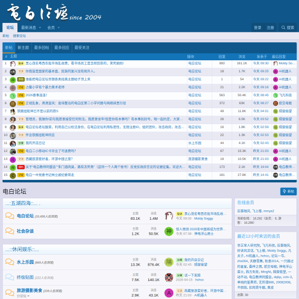Image resolution: width=299 pixels, height=299 pixels.
Task: Switch to the 最多回帖 tab
Action: tap(41, 47)
